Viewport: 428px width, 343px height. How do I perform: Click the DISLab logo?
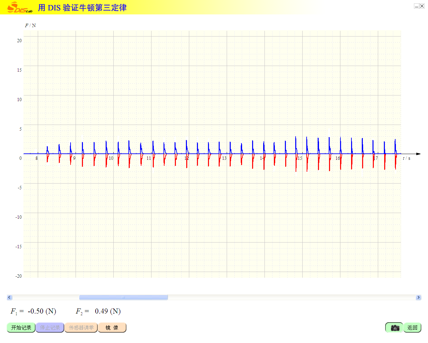pyautogui.click(x=19, y=7)
